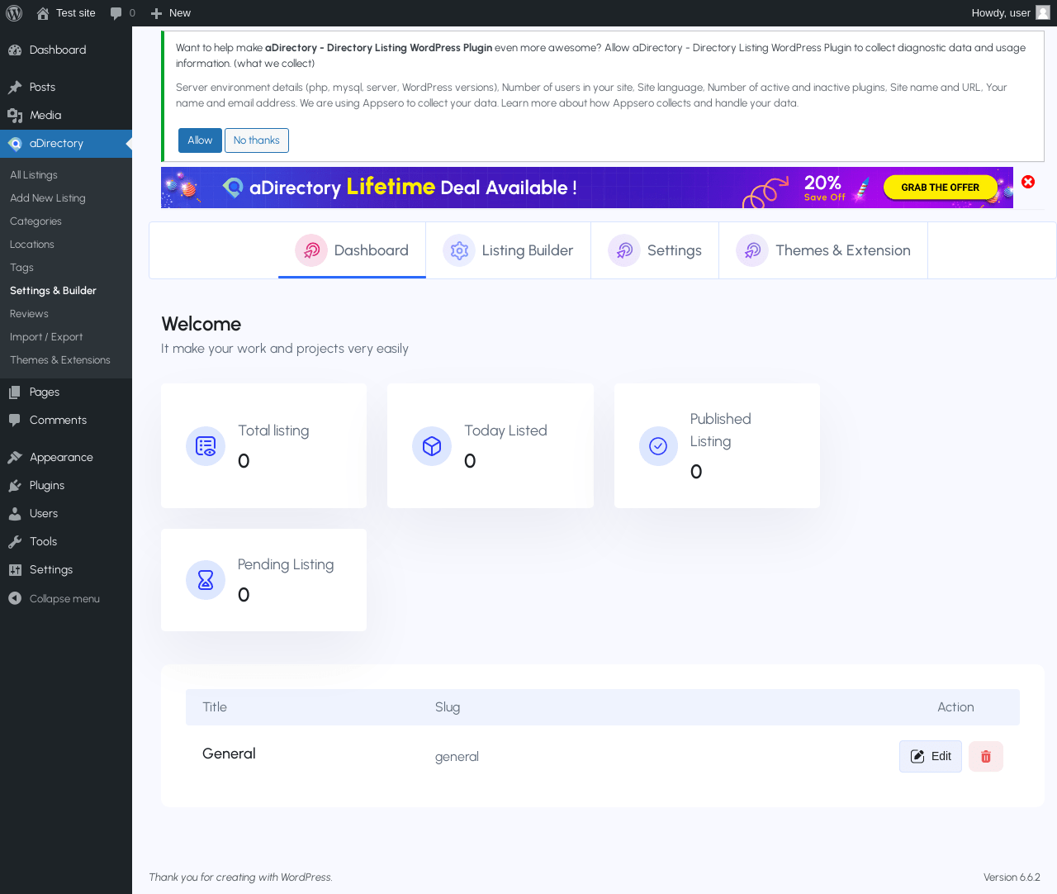Click the Tools wrench icon

[x=15, y=542]
